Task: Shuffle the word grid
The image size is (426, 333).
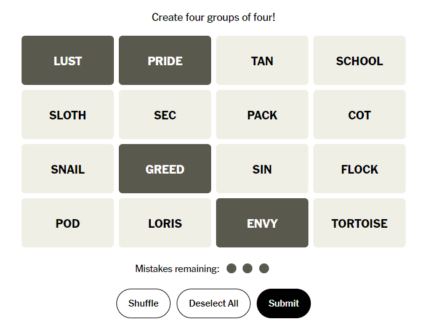Action: [143, 303]
